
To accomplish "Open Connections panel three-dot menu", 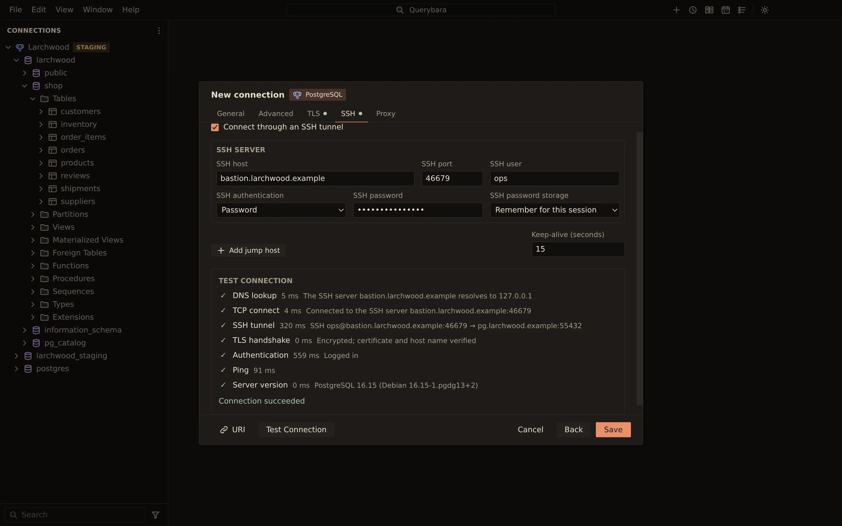I will pyautogui.click(x=159, y=31).
